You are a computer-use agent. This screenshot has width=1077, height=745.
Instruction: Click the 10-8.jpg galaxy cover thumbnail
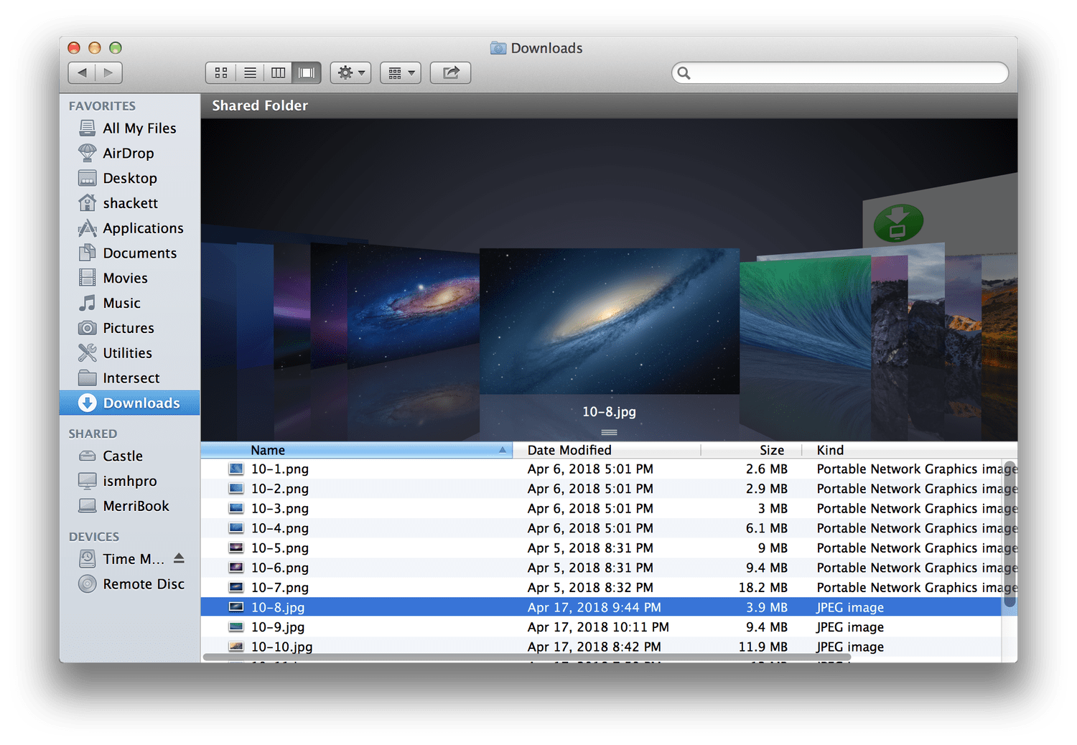pos(609,321)
